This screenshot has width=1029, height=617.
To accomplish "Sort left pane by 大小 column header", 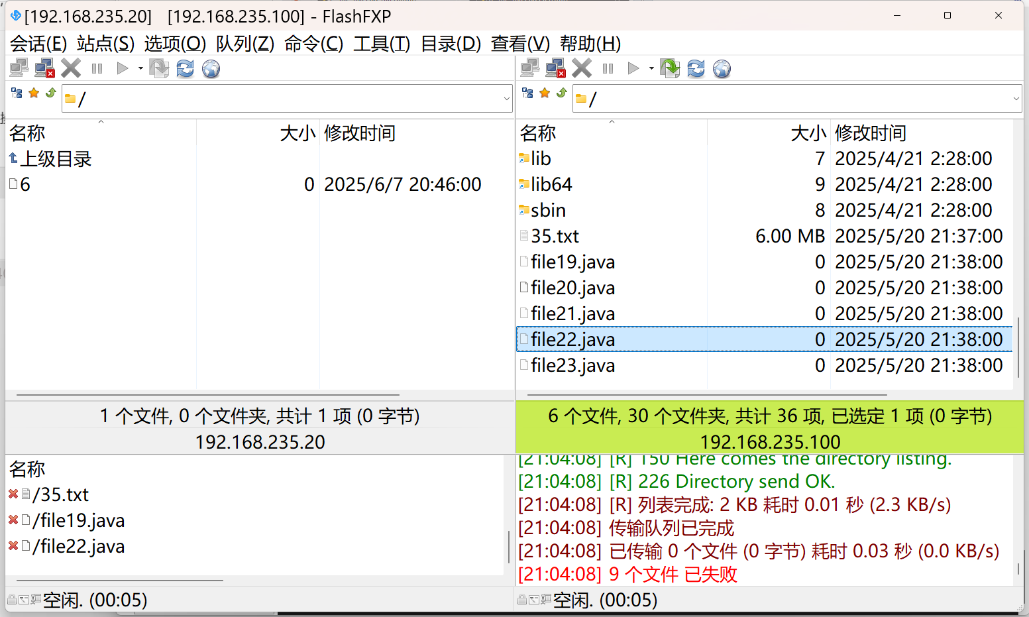I will point(258,133).
